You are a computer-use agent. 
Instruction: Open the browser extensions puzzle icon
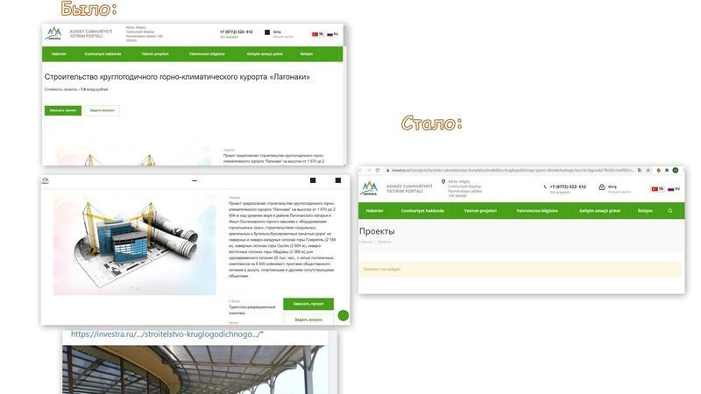(667, 170)
